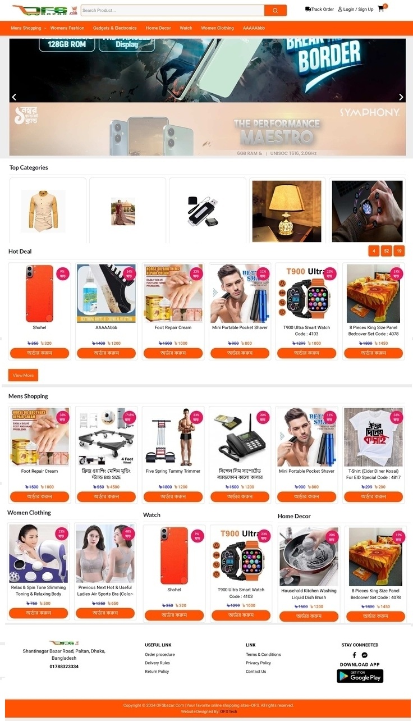Screen dimensions: 413x721
Task: Go to previous banner slide arrow
Action: tap(15, 97)
